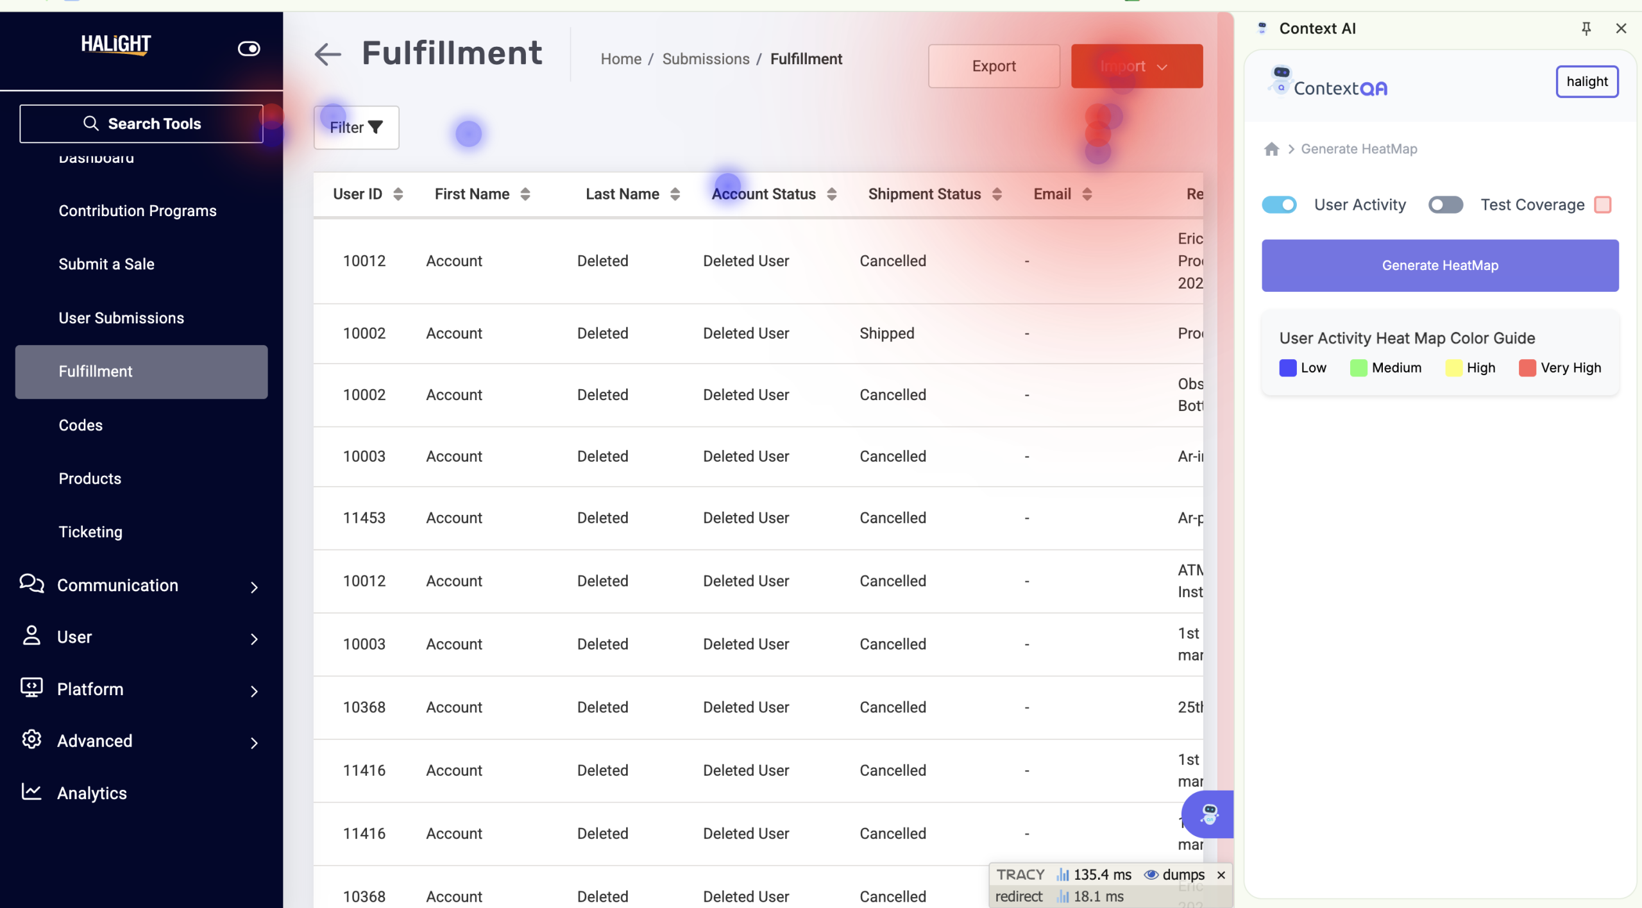Click the Very High red color swatch

point(1527,367)
